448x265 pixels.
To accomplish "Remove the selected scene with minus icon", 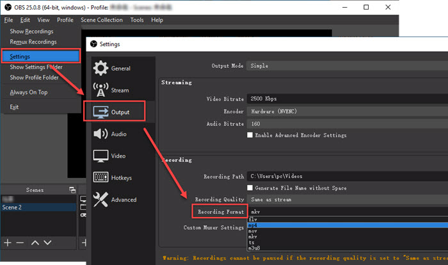I will tap(20, 243).
